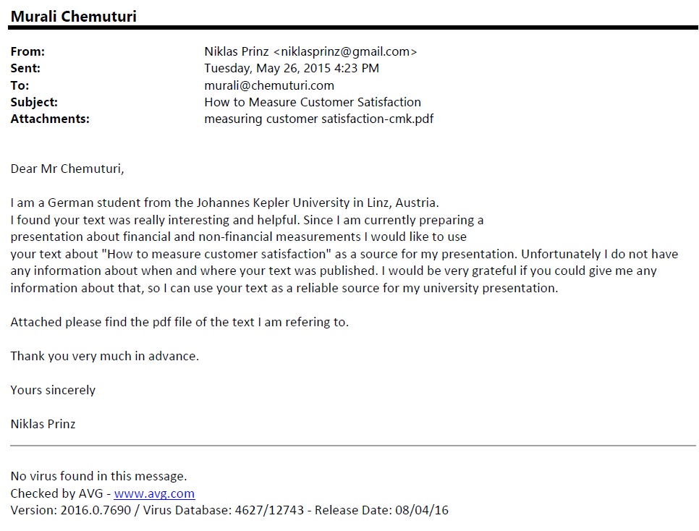Image resolution: width=699 pixels, height=531 pixels.
Task: Click the Yours sincerely closing
Action: [x=53, y=390]
